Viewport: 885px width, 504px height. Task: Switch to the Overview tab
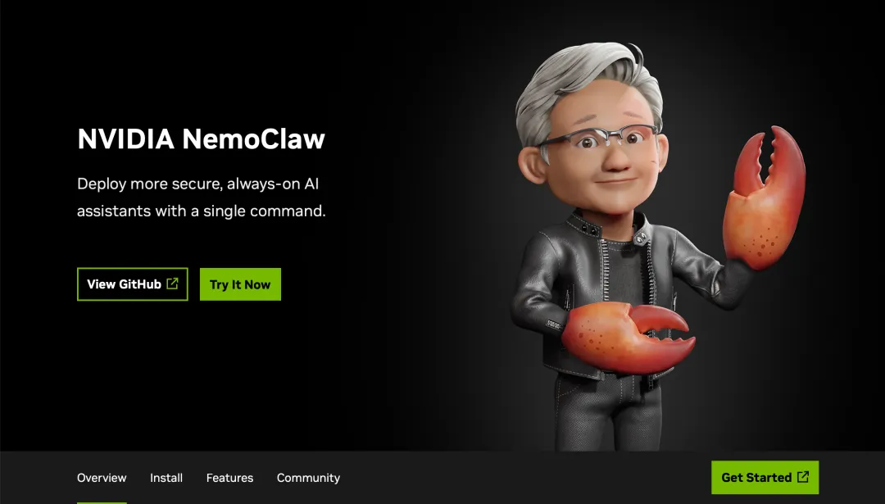[102, 478]
